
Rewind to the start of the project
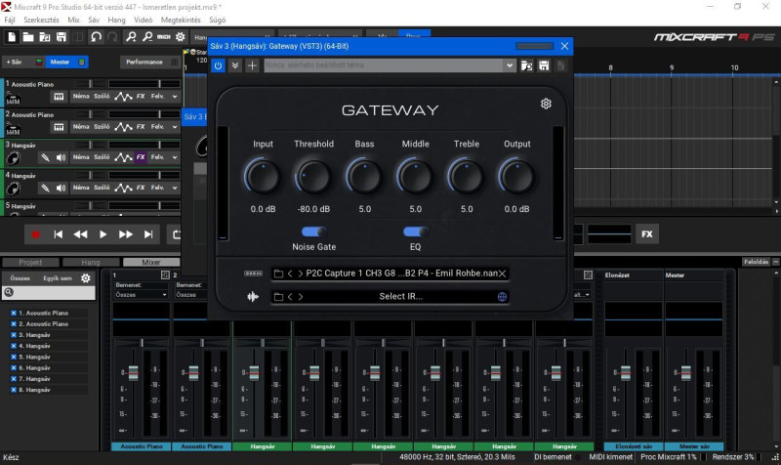tap(59, 234)
